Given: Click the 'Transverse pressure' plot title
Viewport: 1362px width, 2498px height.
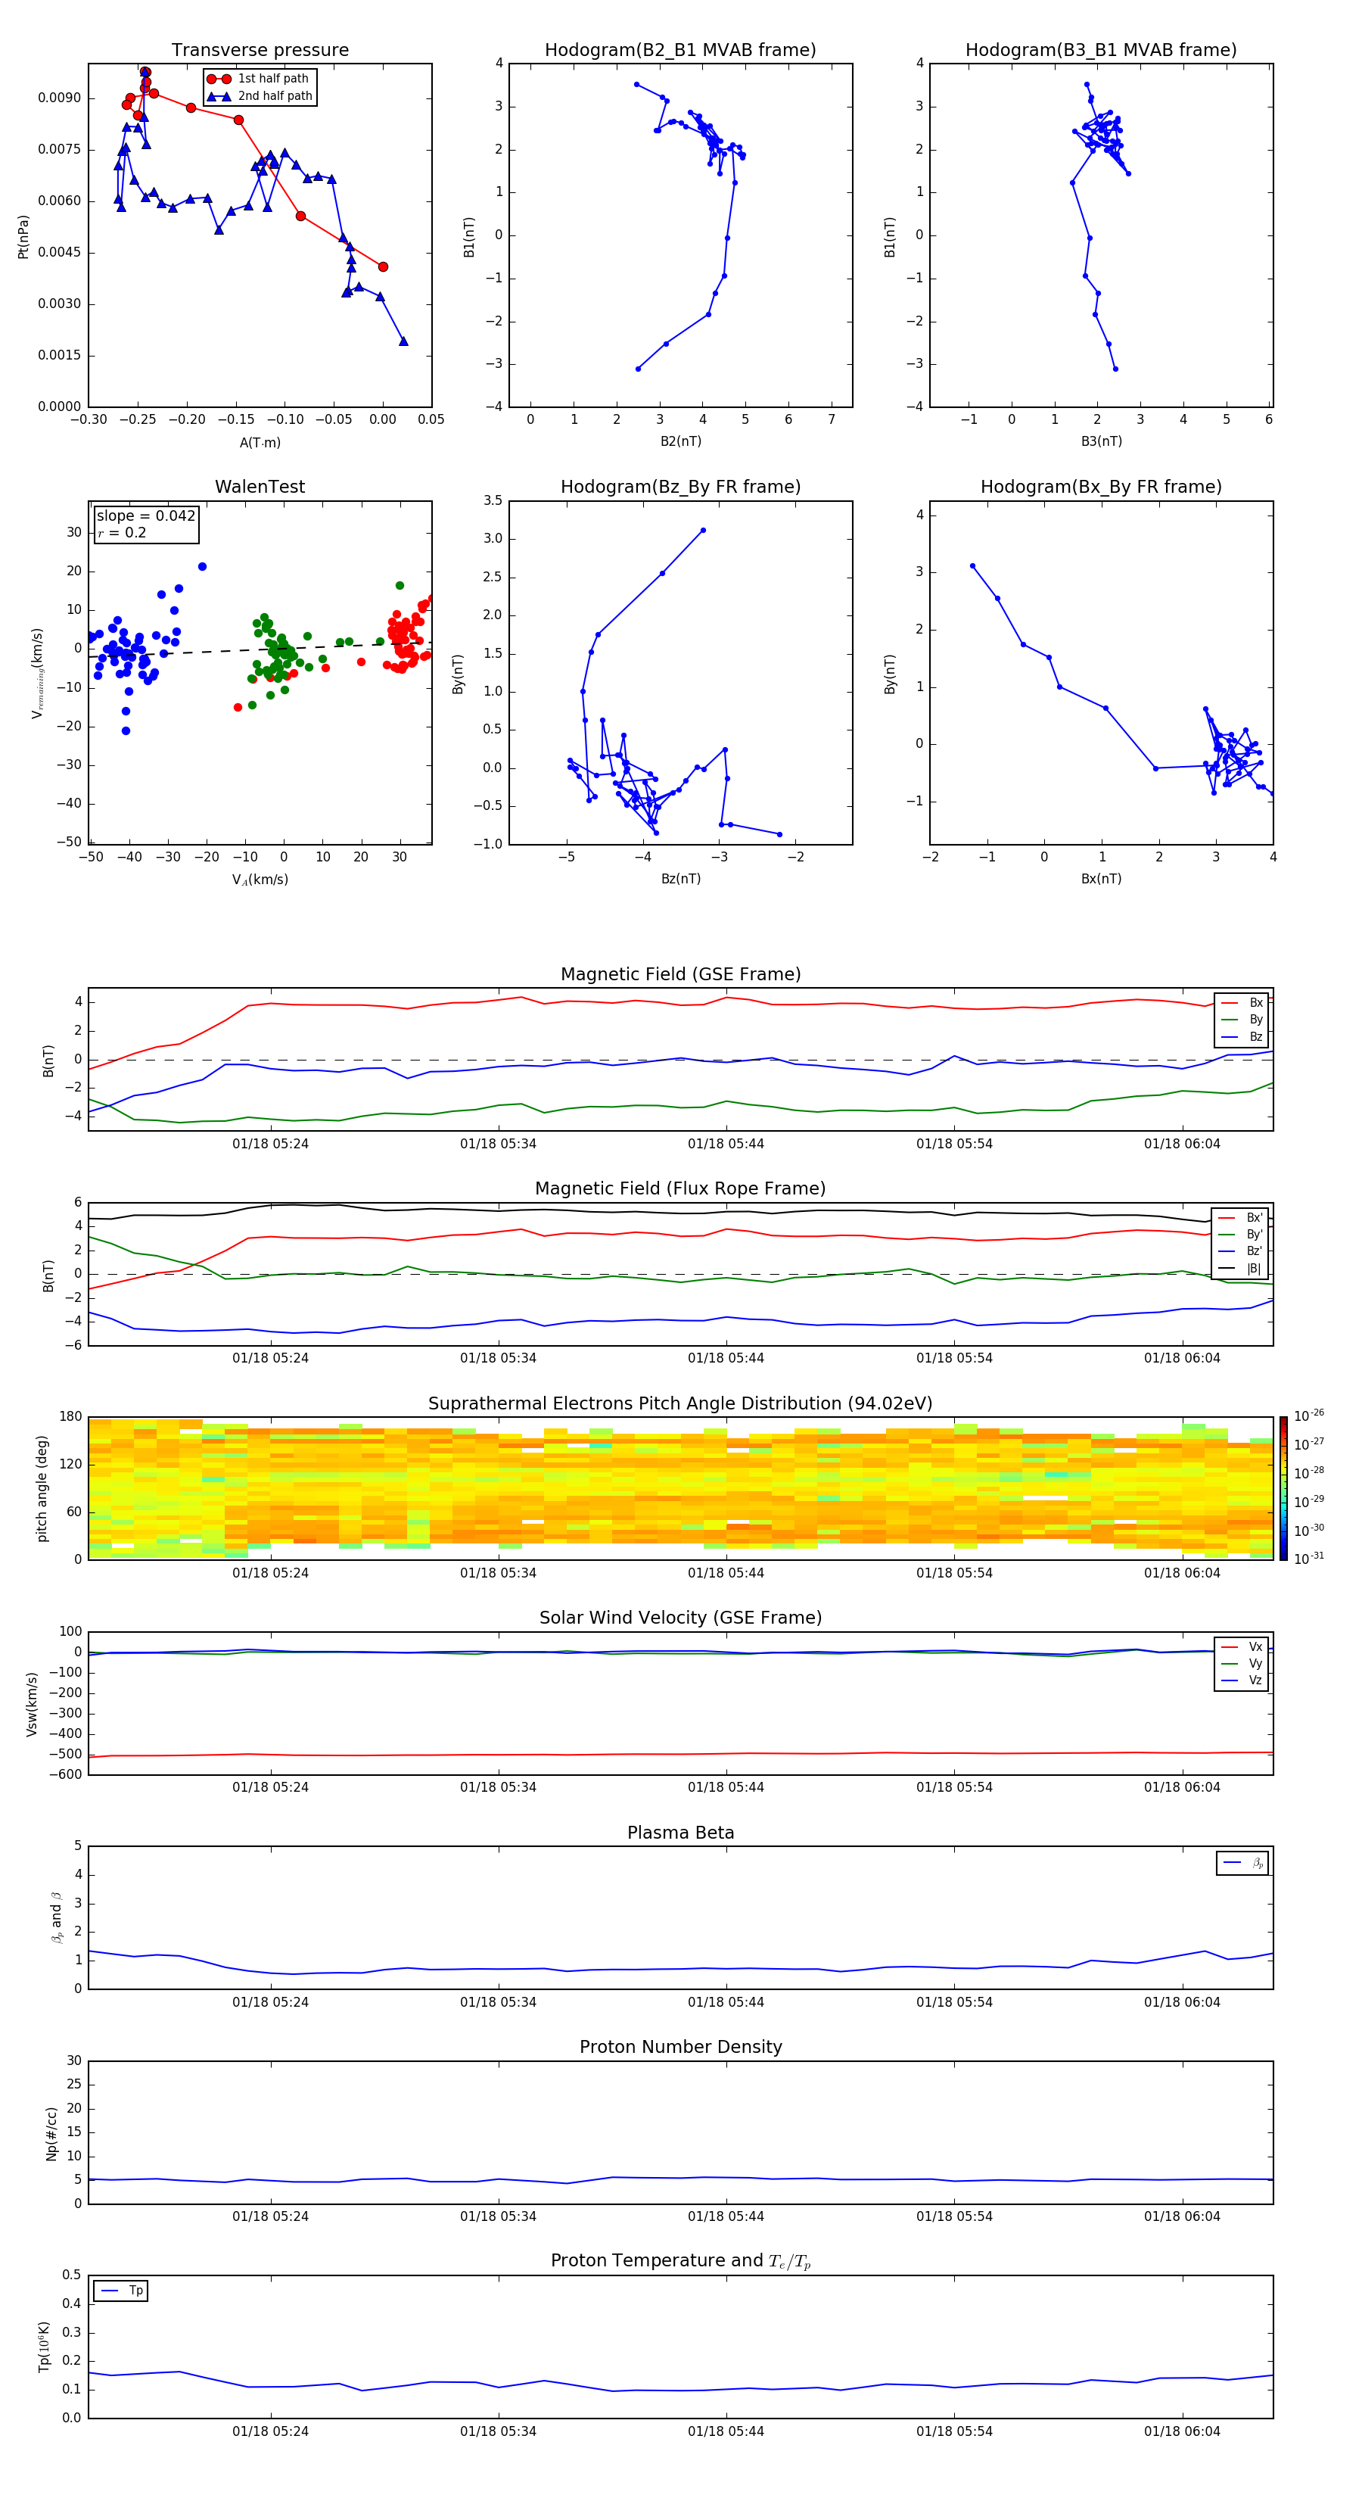Looking at the screenshot, I should [260, 51].
